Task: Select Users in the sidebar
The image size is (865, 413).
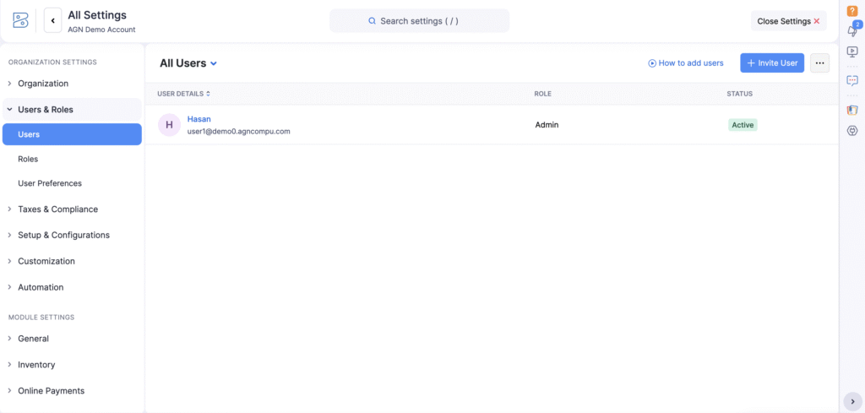Action: point(72,134)
